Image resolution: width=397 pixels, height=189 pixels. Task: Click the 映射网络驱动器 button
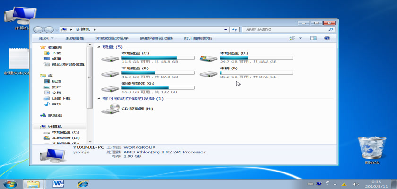coord(156,38)
